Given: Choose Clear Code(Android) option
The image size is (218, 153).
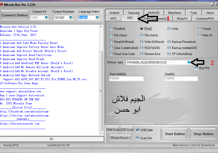Looking at the screenshot, I should 111,48.
